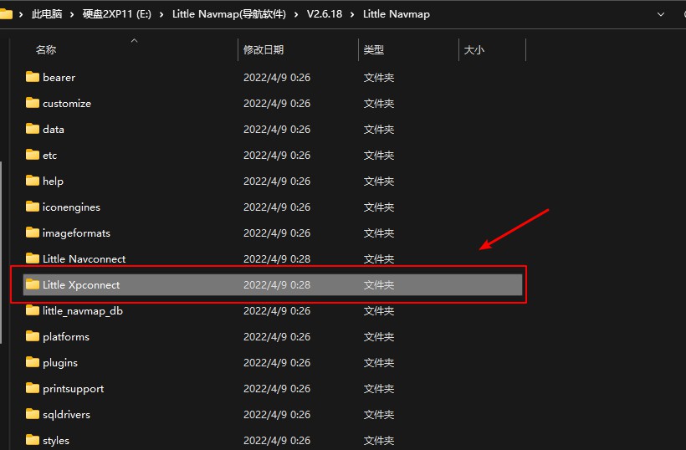Click Little Navmap current breadcrumb segment
The image size is (686, 450).
[397, 14]
